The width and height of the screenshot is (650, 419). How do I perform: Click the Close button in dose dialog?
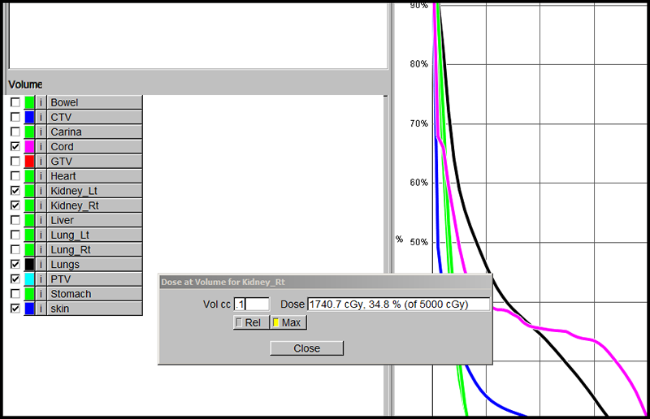pos(306,348)
